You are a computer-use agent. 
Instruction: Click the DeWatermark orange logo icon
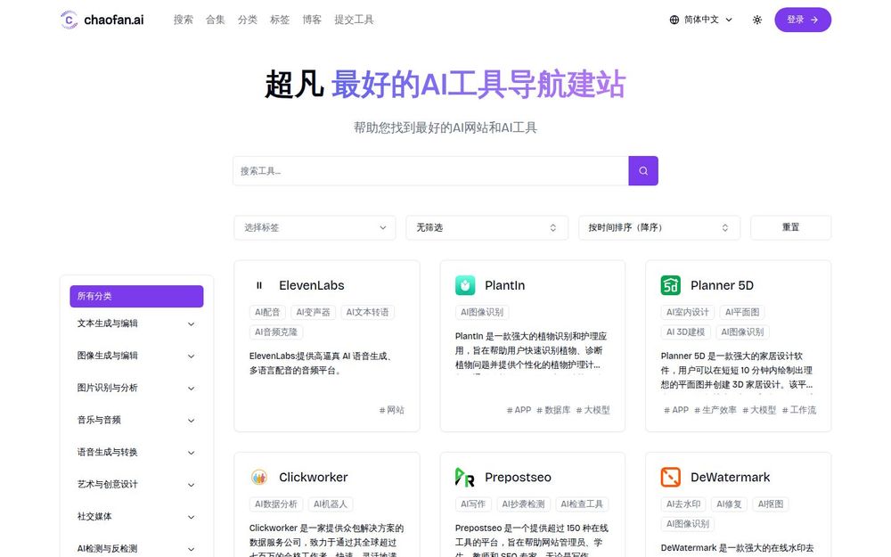(x=671, y=477)
